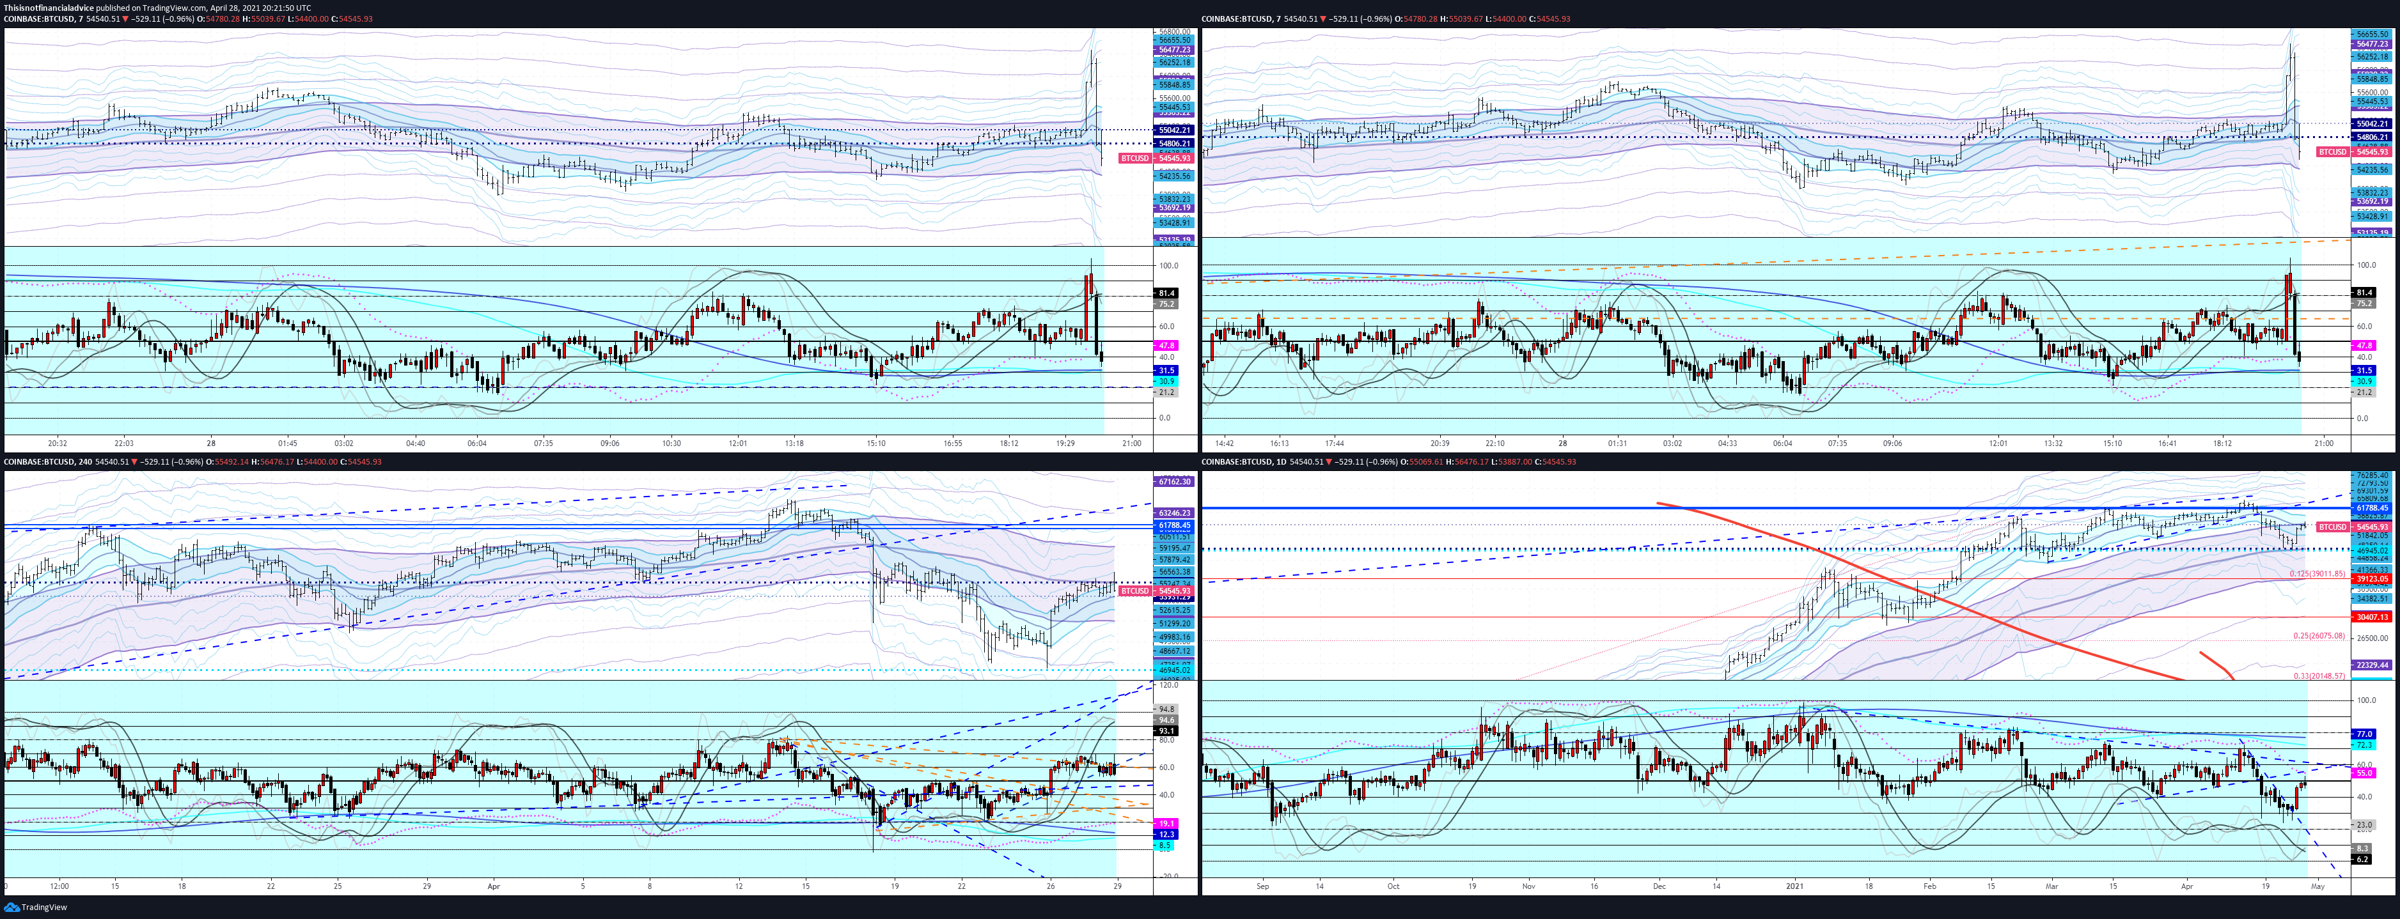Click the 52615.25 price label
The image size is (2400, 919).
[x=1174, y=610]
